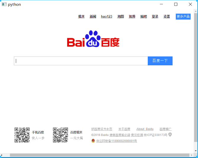Open the 地图 maps link

[121, 16]
